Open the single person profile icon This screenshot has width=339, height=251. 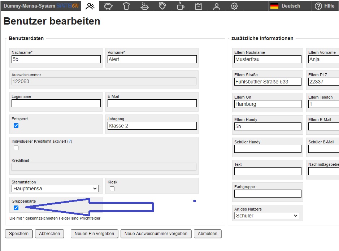pos(216,6)
